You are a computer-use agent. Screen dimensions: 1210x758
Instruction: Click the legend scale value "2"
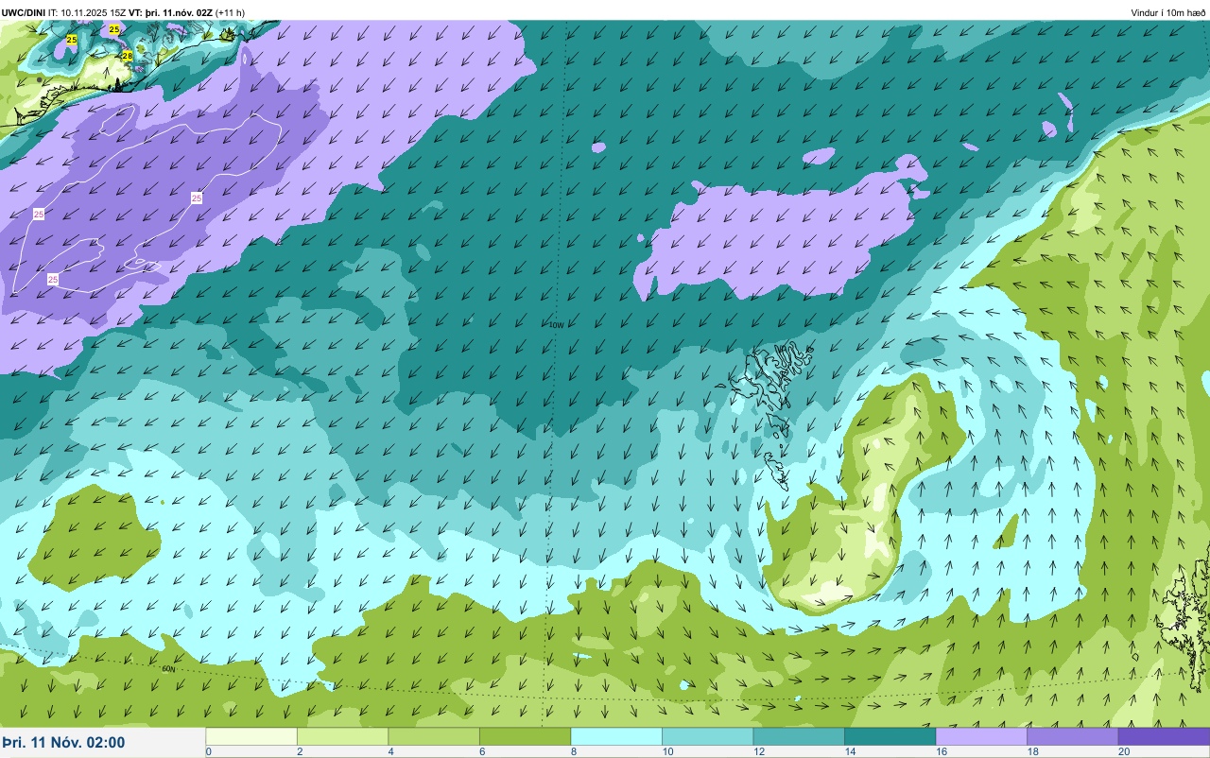click(x=298, y=751)
